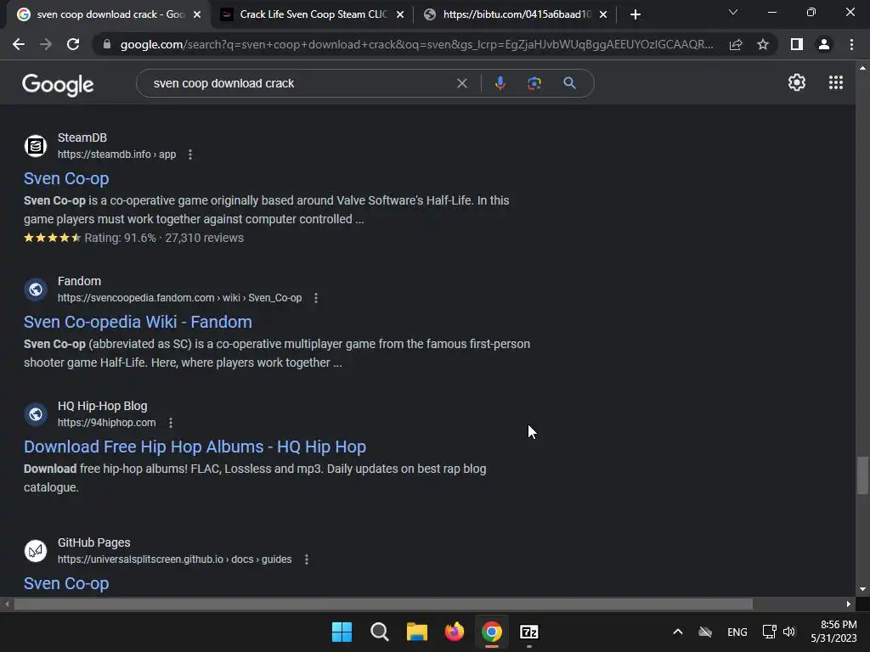Click the scroll-up arrow of vertical scrollbar
This screenshot has height=652, width=870.
(x=862, y=68)
